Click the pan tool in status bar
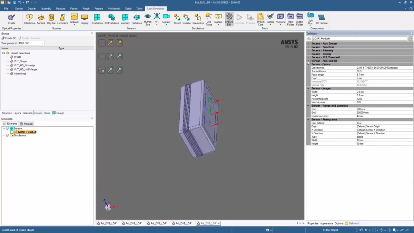414x233 pixels. coord(389,230)
